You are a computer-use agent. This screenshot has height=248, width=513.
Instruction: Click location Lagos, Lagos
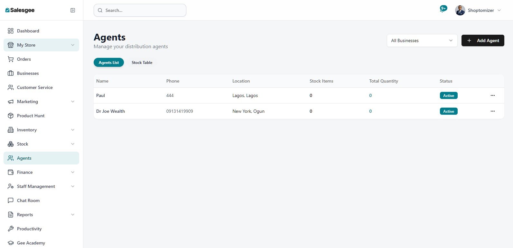245,95
